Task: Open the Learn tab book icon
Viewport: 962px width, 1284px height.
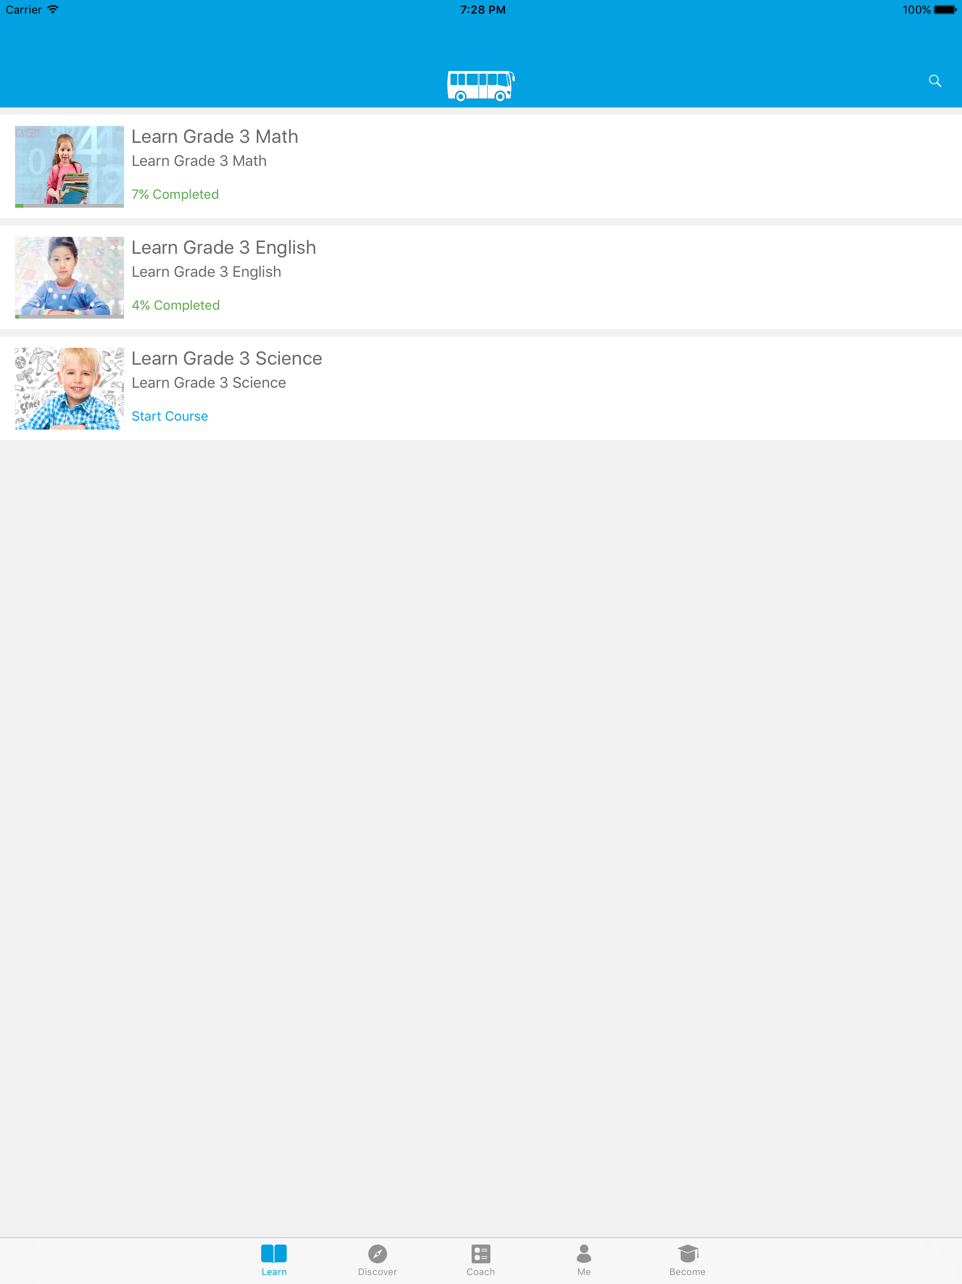Action: tap(274, 1253)
